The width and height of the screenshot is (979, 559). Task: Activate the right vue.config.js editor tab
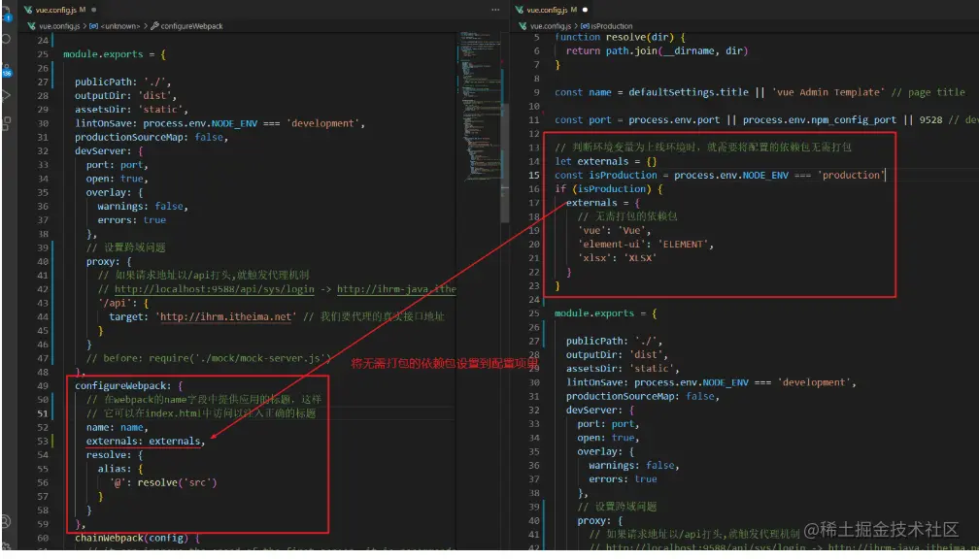(552, 10)
